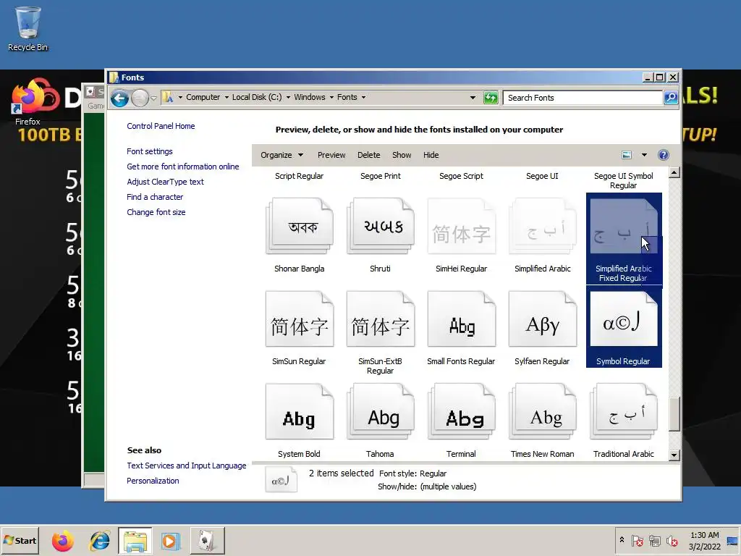Select the SimSun Regular font icon

click(300, 319)
